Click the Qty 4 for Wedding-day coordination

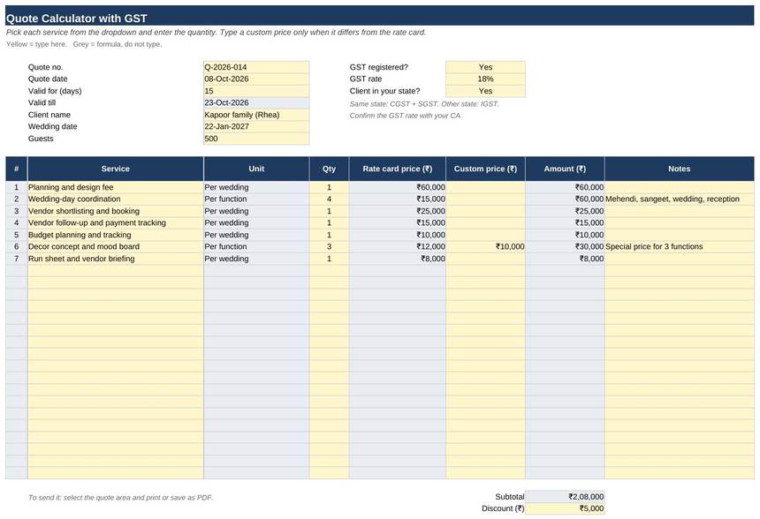coord(329,199)
